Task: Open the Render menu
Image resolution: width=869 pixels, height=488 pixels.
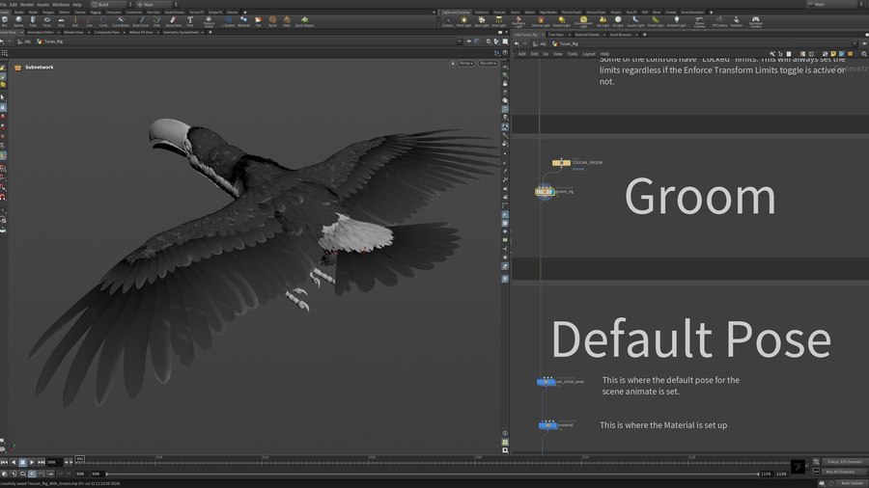Action: [27, 5]
